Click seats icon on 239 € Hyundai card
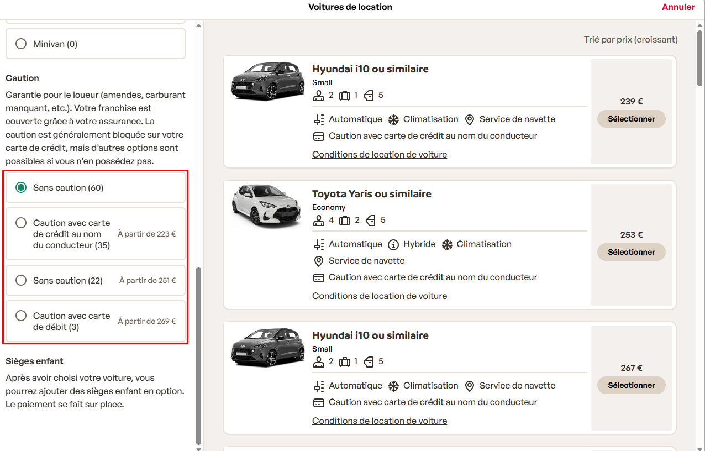 [x=318, y=95]
